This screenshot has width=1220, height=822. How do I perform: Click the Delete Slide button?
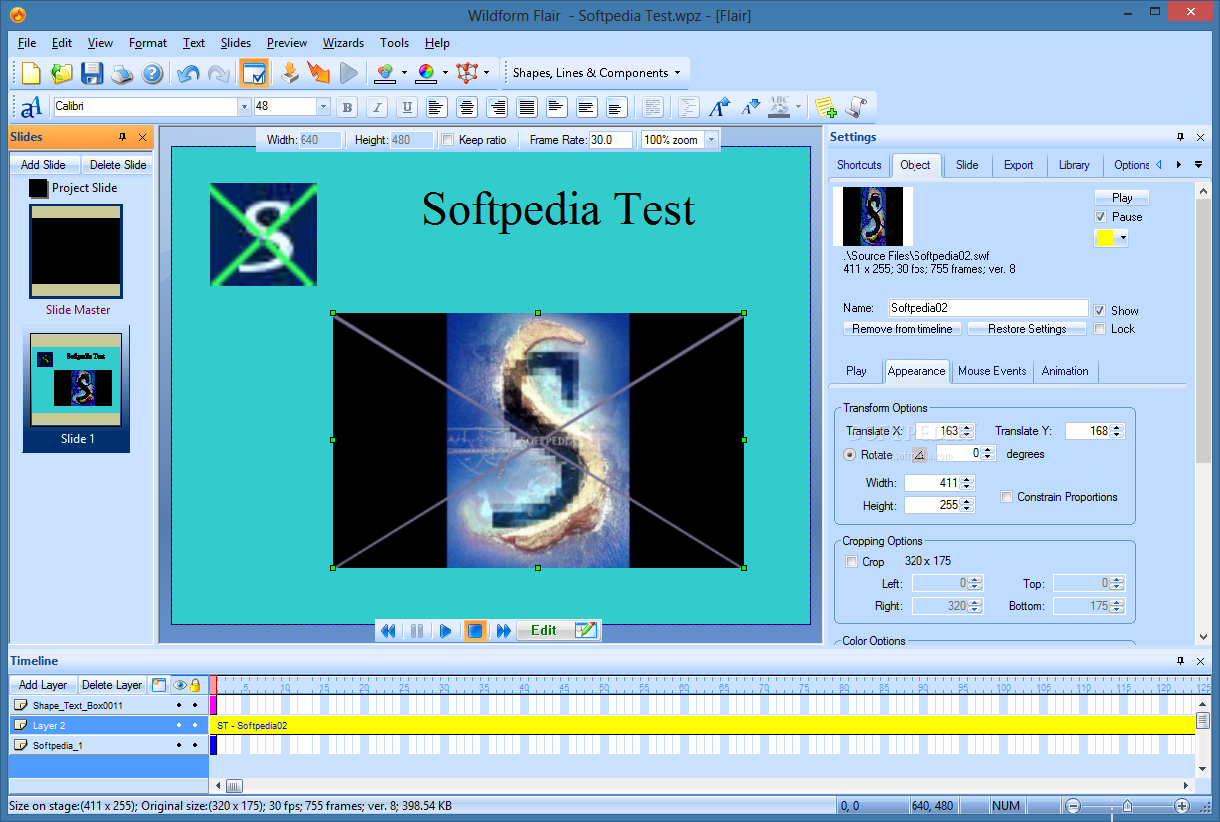(118, 165)
